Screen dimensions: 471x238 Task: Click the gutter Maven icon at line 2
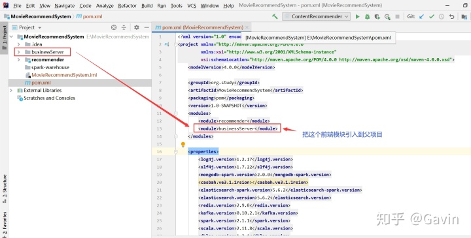(x=167, y=44)
